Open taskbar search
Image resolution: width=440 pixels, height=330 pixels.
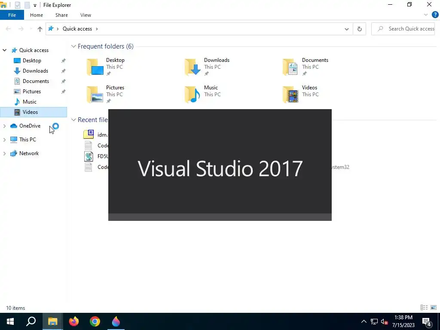(x=31, y=321)
